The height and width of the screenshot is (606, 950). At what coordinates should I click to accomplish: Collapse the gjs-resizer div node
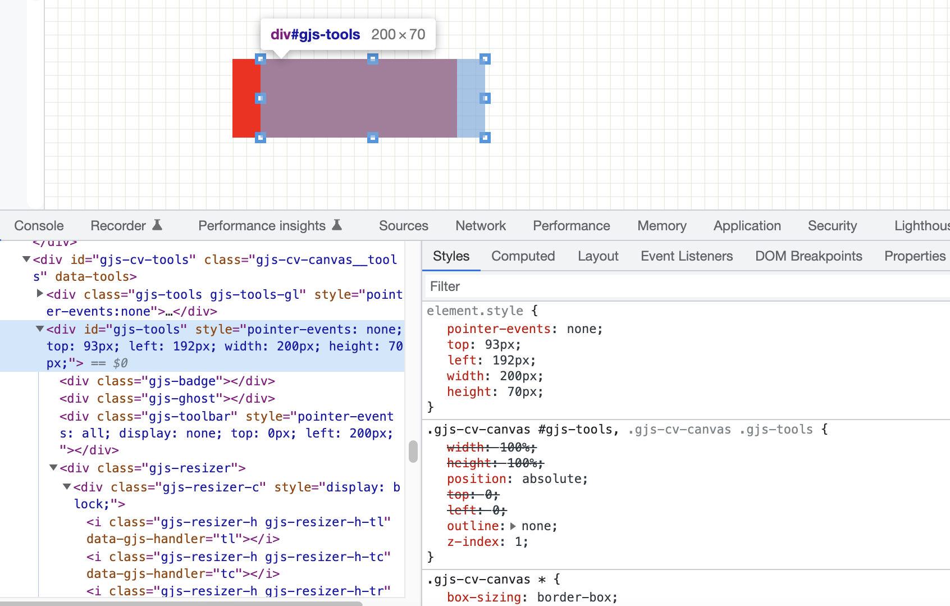click(52, 468)
